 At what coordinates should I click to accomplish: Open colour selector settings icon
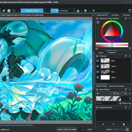(98, 22)
